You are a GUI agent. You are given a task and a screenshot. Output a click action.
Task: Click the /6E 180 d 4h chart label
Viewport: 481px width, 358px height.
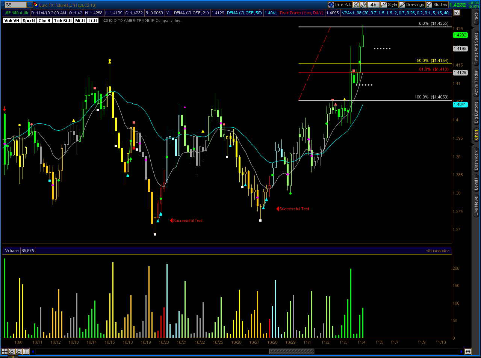click(x=17, y=13)
